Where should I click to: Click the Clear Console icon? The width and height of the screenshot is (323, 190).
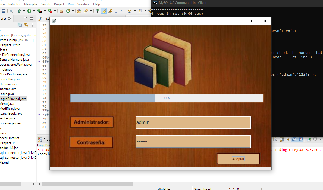coord(275,139)
